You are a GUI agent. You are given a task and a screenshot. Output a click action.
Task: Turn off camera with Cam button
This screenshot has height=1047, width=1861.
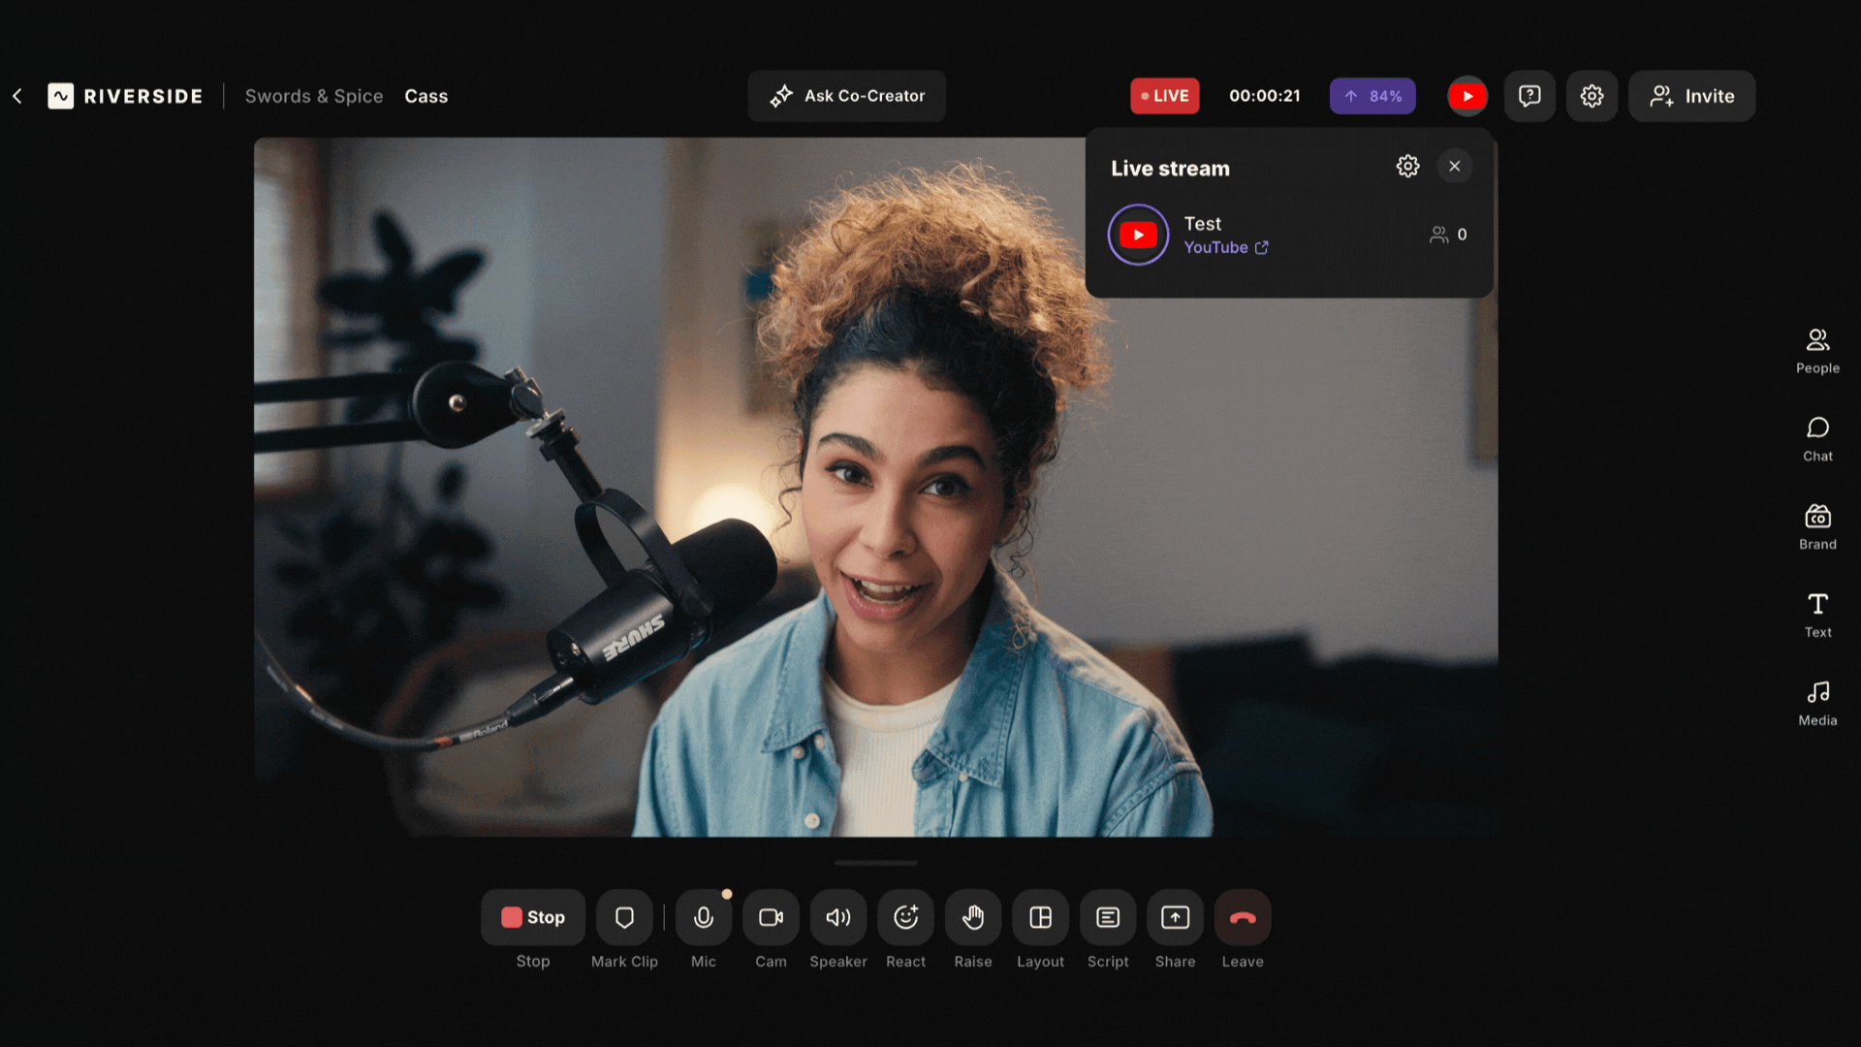(771, 917)
